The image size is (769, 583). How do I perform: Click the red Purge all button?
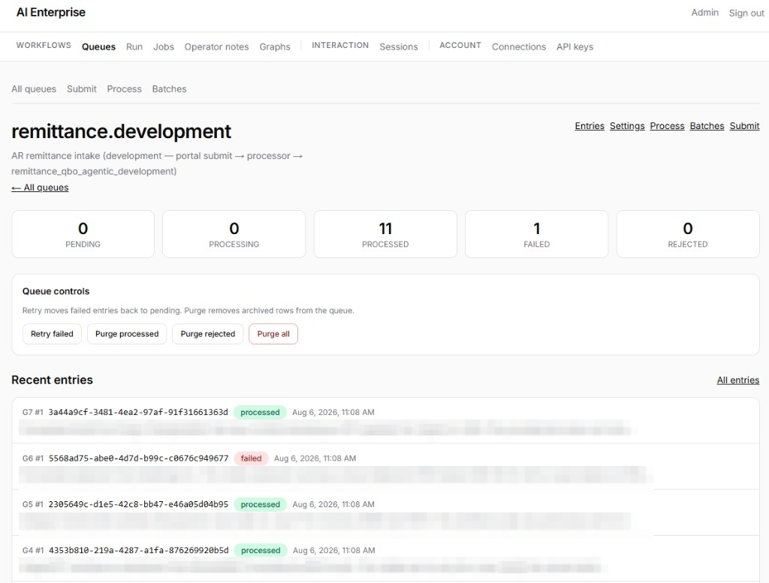pyautogui.click(x=273, y=334)
